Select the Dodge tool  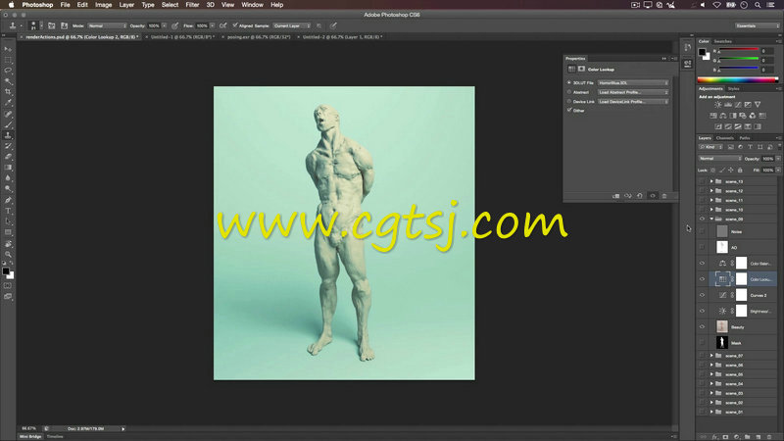8,189
